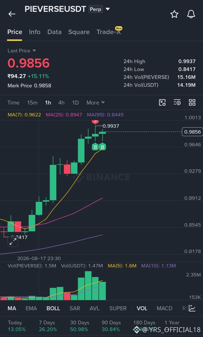Screen dimensions: 203x337
Task: Open chart indicator settings icon
Action: coord(177,103)
